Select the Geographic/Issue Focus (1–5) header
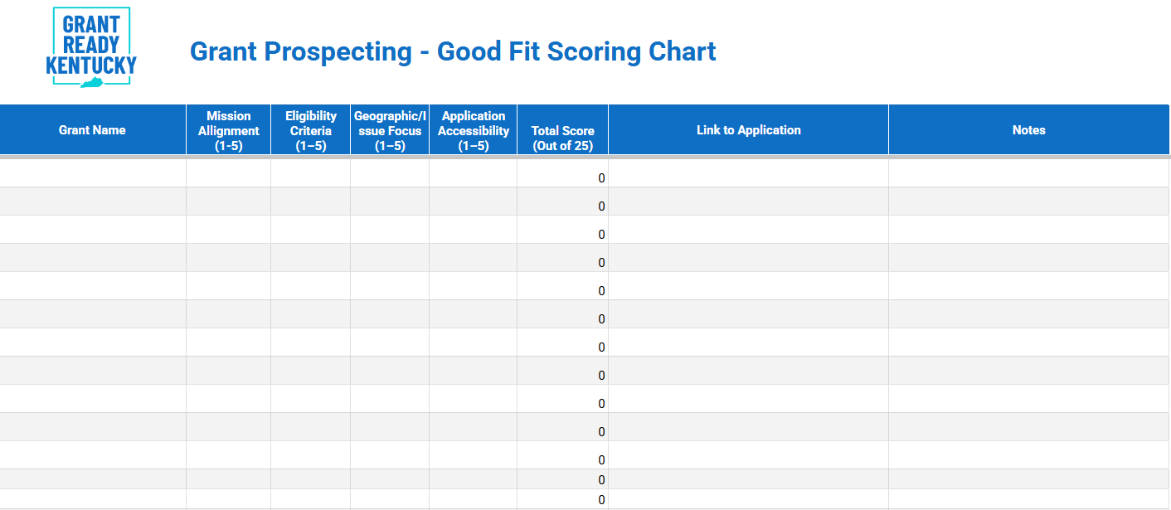The height and width of the screenshot is (510, 1171). (x=390, y=130)
